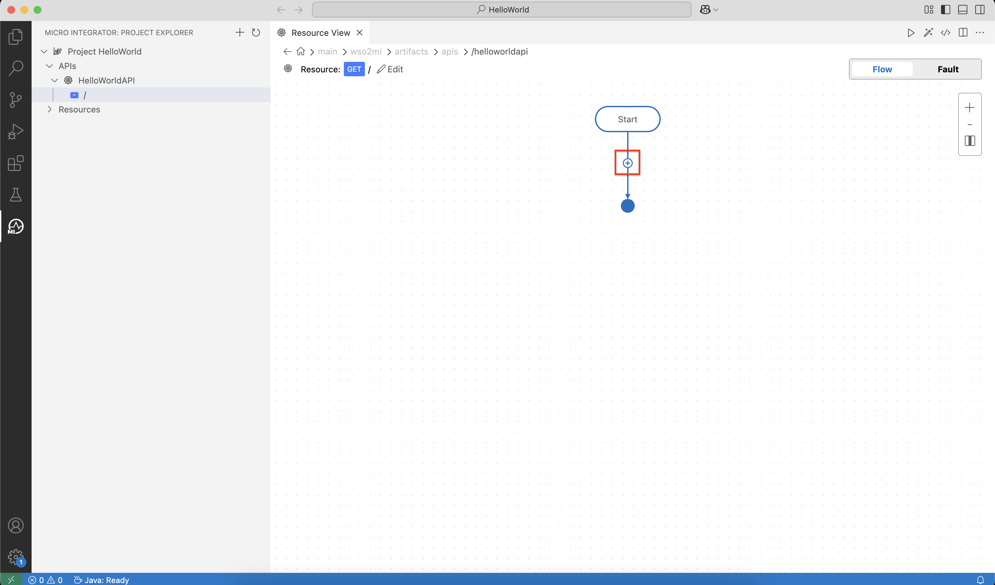This screenshot has width=995, height=585.
Task: Zoom in on the flow diagram
Action: [x=970, y=108]
